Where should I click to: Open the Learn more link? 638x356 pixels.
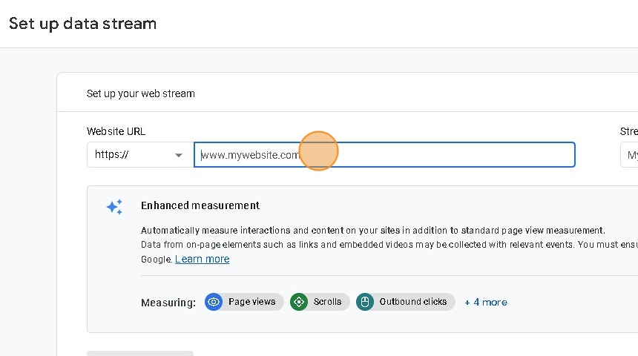pyautogui.click(x=202, y=259)
